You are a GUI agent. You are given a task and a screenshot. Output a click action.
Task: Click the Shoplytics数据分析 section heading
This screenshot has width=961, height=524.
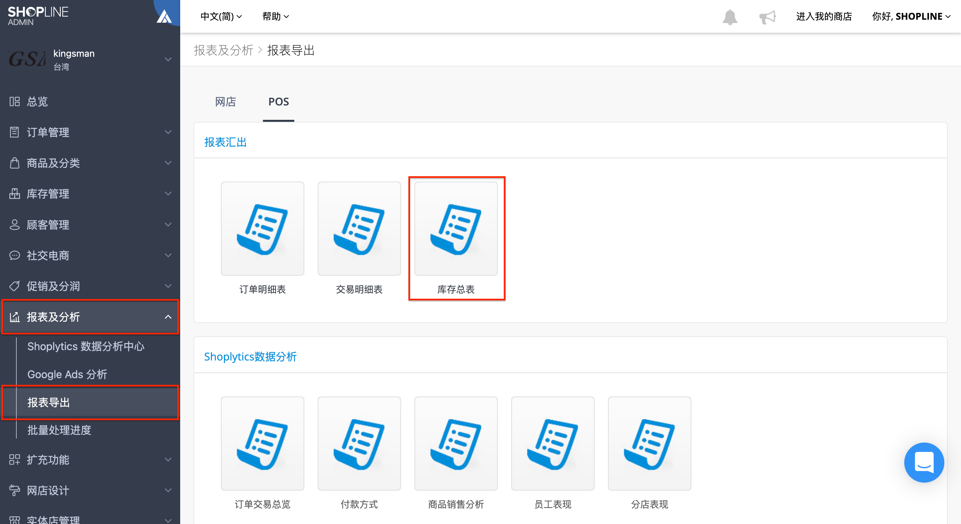point(250,357)
